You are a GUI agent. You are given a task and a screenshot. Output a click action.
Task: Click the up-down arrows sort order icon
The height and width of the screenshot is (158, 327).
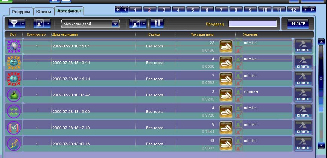pyautogui.click(x=157, y=24)
